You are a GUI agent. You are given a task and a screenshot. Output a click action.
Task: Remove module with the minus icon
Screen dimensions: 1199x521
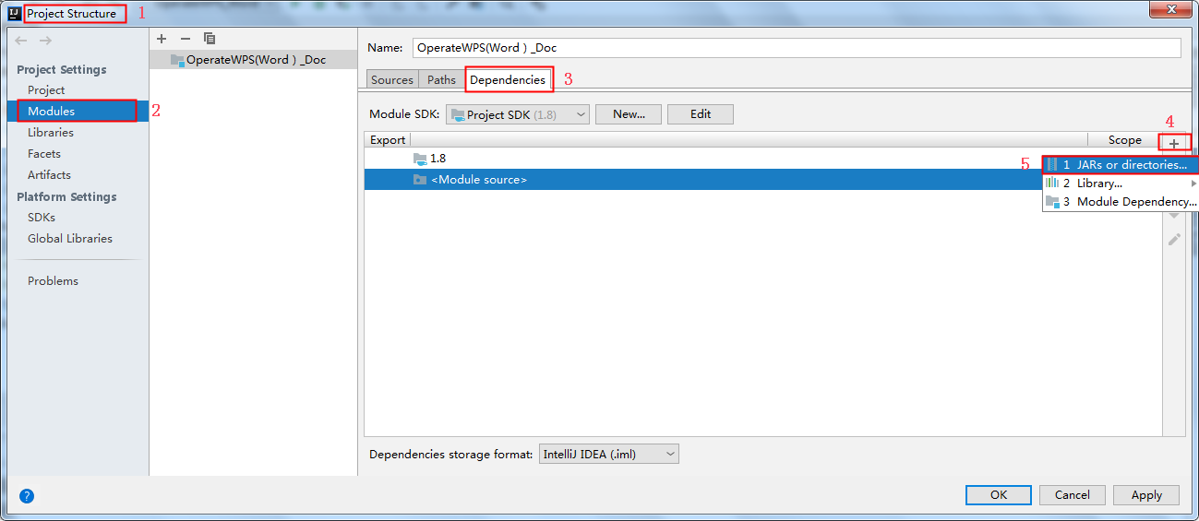coord(185,39)
